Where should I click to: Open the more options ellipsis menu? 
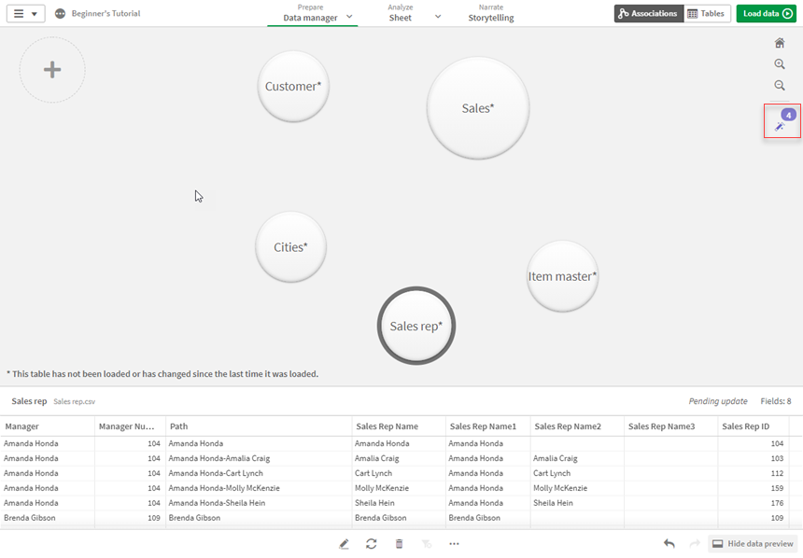point(454,544)
